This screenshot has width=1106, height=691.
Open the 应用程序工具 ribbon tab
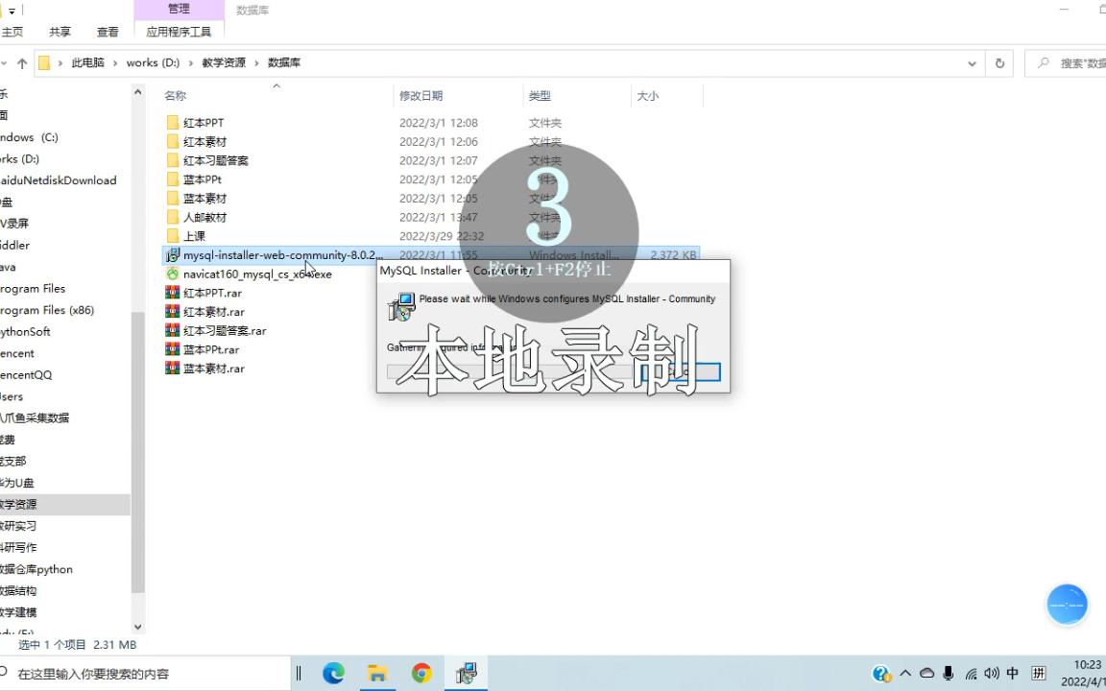coord(179,31)
